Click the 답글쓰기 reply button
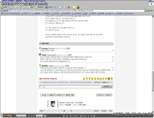 point(60,95)
